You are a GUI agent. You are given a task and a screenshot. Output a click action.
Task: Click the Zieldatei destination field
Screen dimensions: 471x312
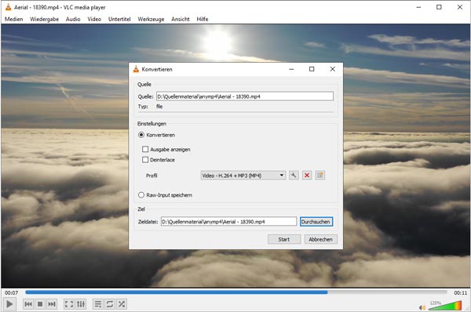[228, 222]
